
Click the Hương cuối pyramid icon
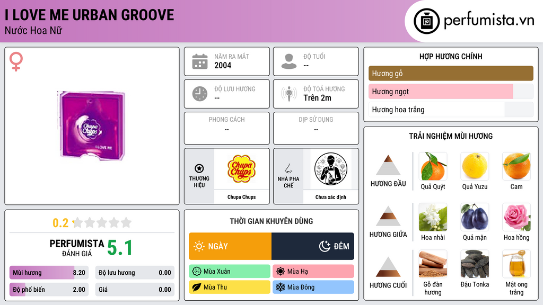(x=388, y=267)
